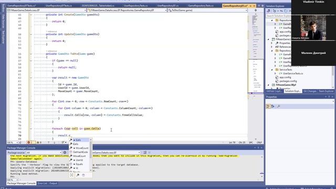Screen dimensions: 336x189
Task: Click the Categorized icon in Properties panel
Action: [268, 107]
